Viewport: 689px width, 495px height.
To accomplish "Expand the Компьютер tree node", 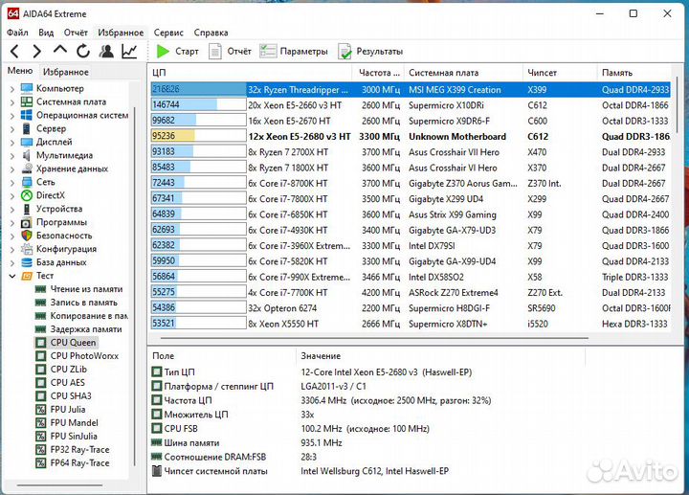I will click(x=11, y=89).
